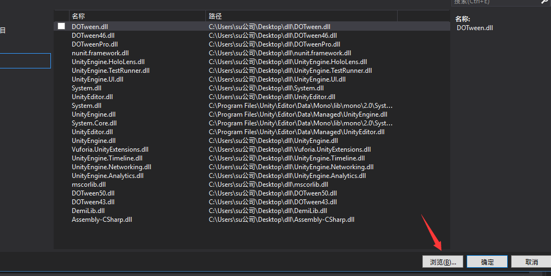Confirm with the 确定 button
Image resolution: width=551 pixels, height=276 pixels.
tap(487, 262)
